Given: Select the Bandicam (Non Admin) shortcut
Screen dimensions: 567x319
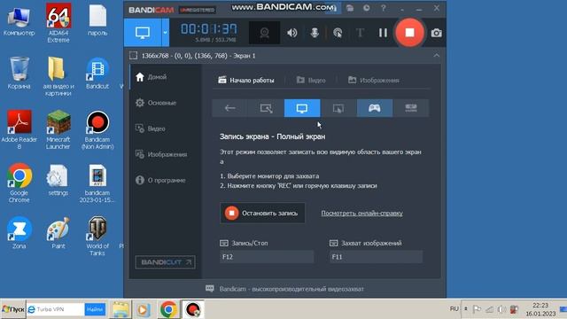Looking at the screenshot, I should coord(97,129).
